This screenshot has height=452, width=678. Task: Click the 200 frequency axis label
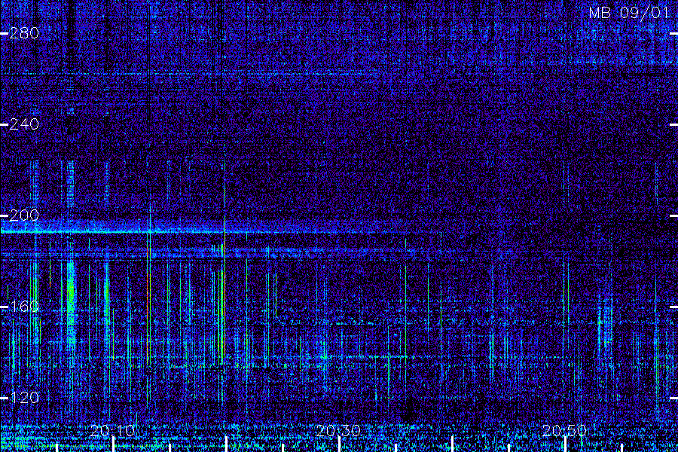24,215
